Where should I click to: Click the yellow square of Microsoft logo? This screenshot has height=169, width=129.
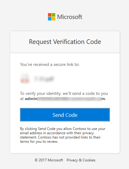[53, 19]
